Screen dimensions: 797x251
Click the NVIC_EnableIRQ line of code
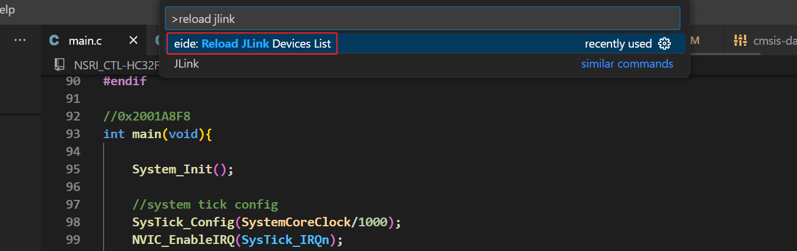tap(237, 240)
